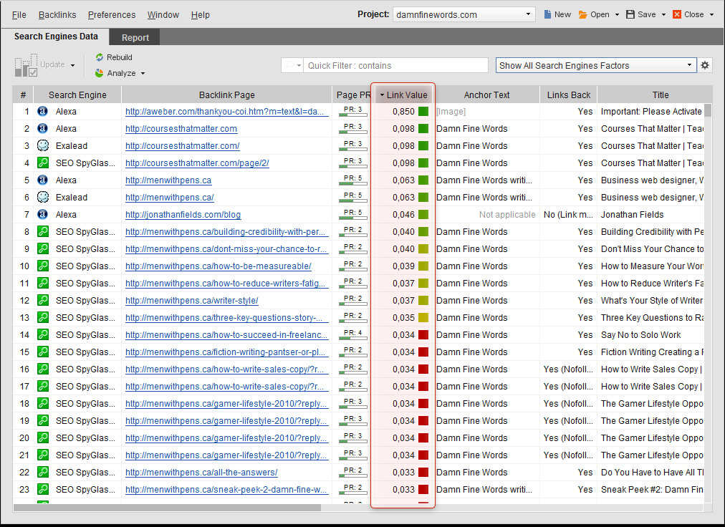The width and height of the screenshot is (725, 527).
Task: Expand the Save button arrow
Action: pyautogui.click(x=663, y=15)
